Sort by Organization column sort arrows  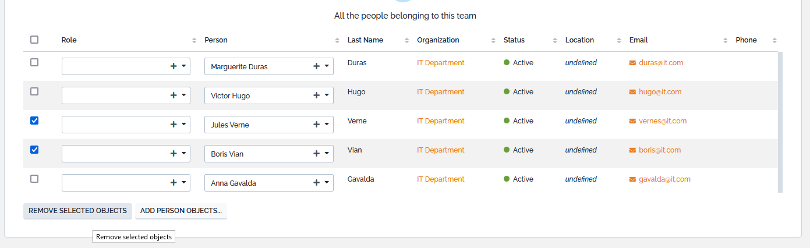coord(494,41)
